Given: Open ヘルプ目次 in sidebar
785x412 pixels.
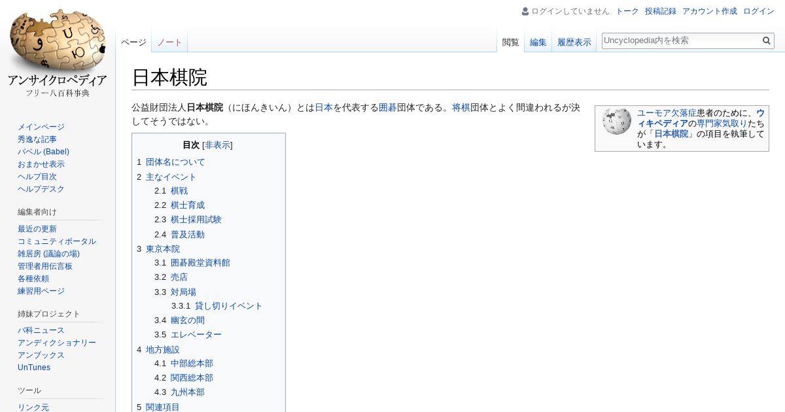Looking at the screenshot, I should (37, 177).
